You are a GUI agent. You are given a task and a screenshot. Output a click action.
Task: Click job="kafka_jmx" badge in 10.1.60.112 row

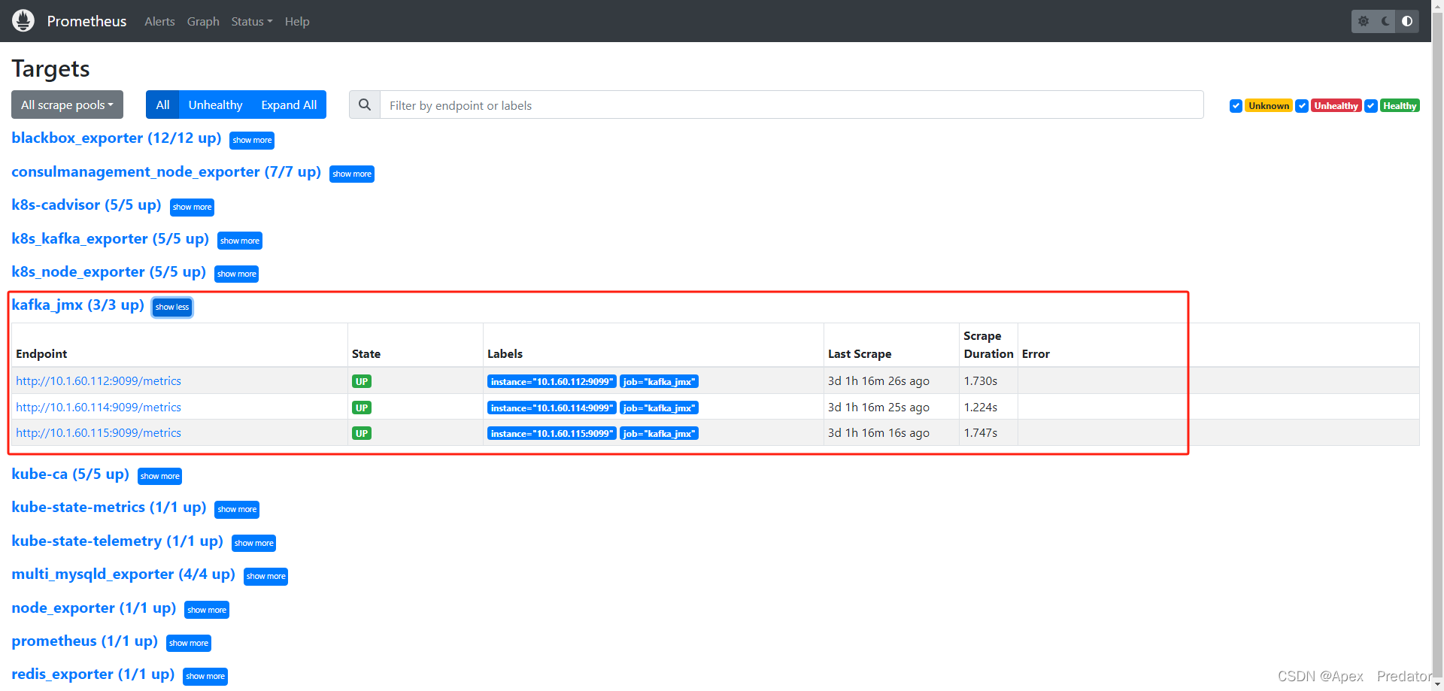click(659, 381)
